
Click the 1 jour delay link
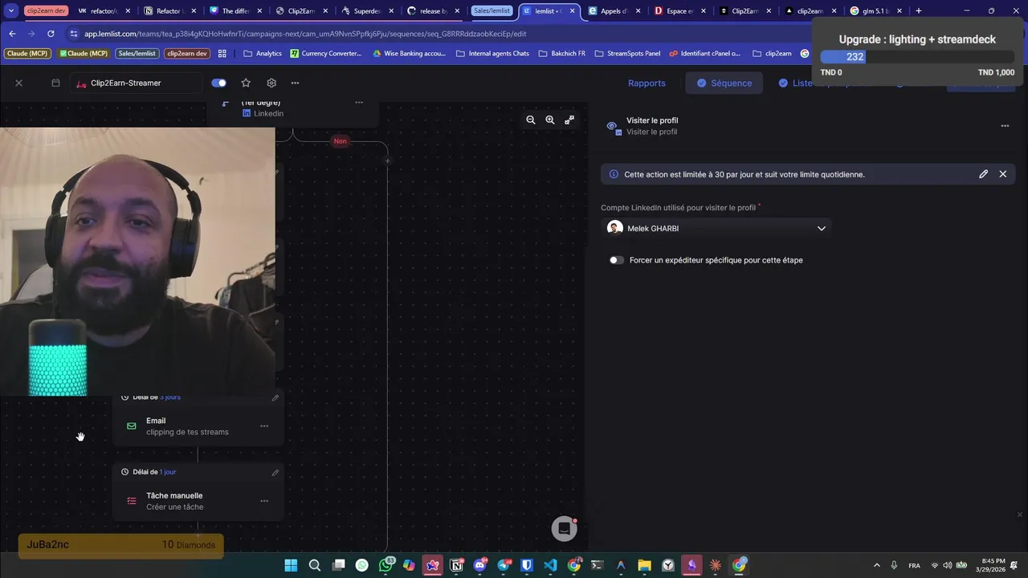(x=168, y=472)
